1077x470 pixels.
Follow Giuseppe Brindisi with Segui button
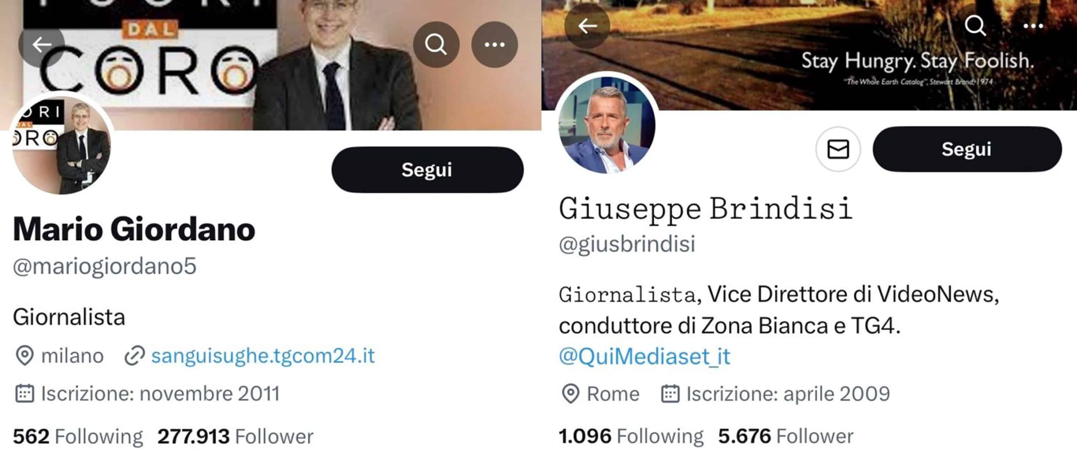coord(967,149)
